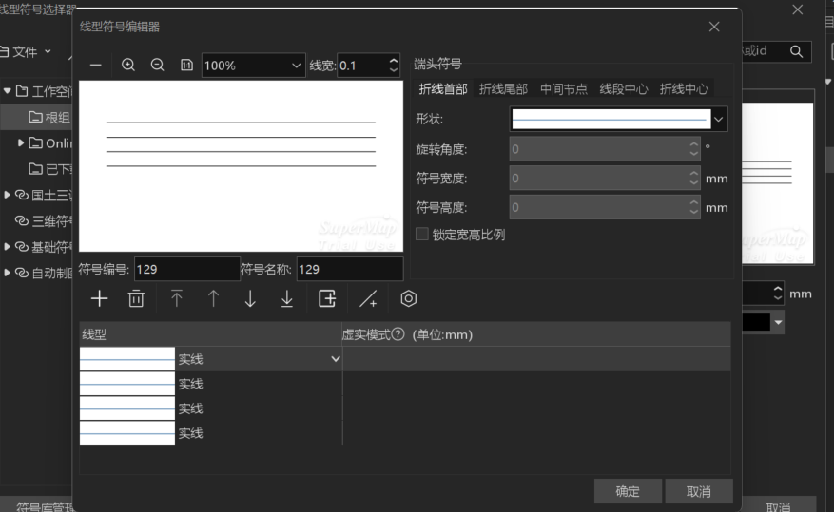Screen dimensions: 834x512
Task: Click the 线宽 value field
Action: (x=361, y=66)
